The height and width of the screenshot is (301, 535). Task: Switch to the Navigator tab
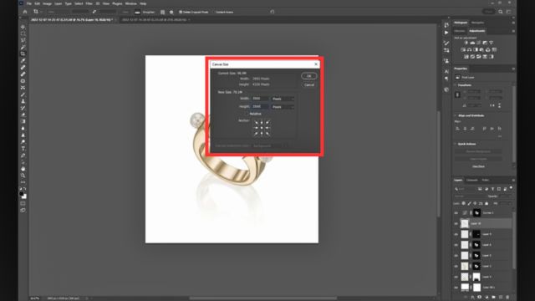477,23
